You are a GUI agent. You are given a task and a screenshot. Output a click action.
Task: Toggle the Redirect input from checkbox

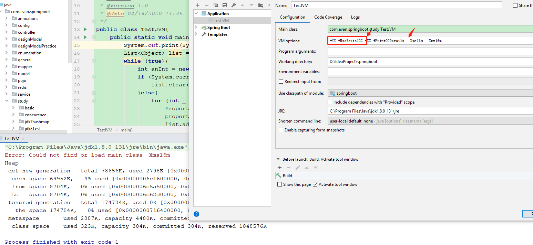click(x=281, y=82)
